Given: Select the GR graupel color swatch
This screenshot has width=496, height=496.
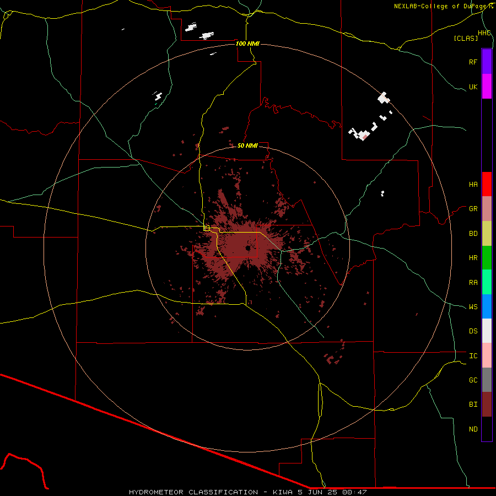Looking at the screenshot, I should [487, 209].
